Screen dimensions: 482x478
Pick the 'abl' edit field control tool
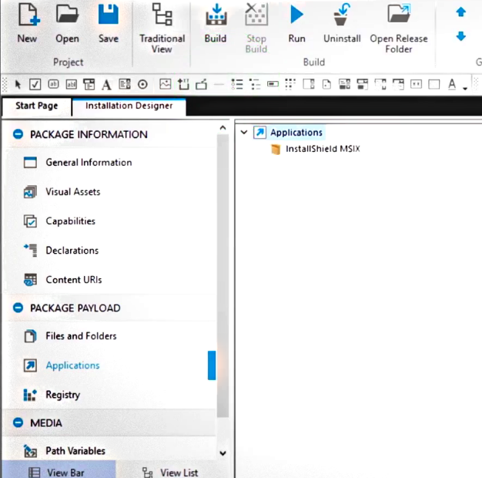click(x=72, y=84)
